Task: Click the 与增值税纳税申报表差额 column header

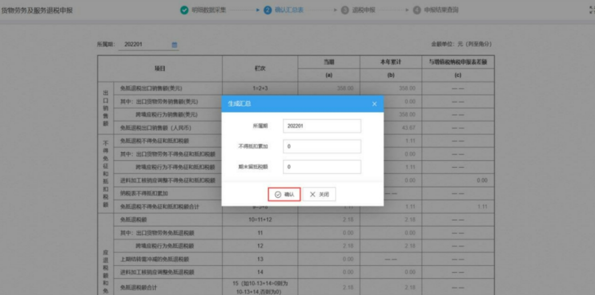Action: [x=458, y=62]
